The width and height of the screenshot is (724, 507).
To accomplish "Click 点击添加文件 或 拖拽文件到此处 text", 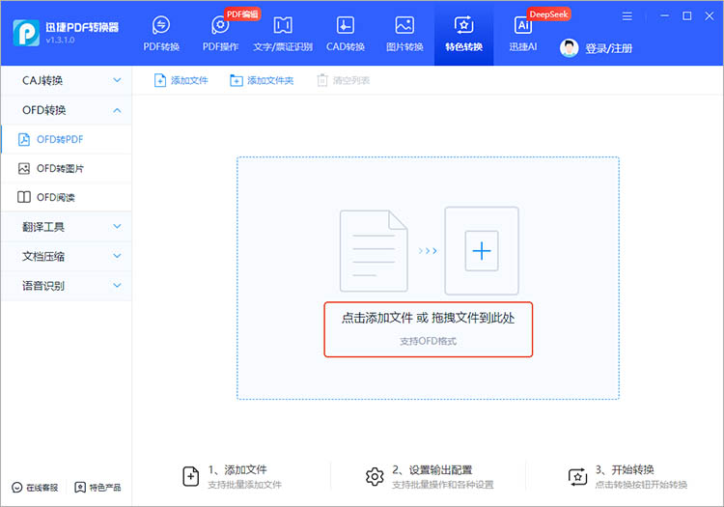I will click(428, 318).
